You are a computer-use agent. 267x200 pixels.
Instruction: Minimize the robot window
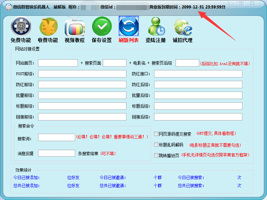231,3
